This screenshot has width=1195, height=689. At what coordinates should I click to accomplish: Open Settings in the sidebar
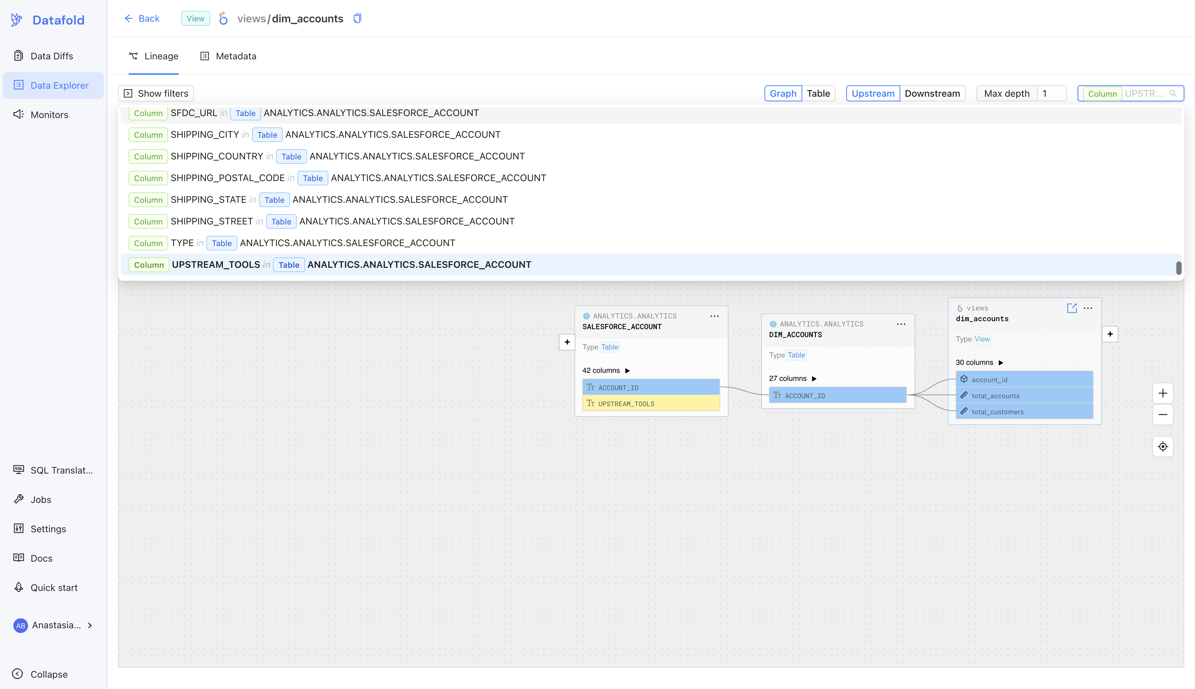pyautogui.click(x=53, y=529)
